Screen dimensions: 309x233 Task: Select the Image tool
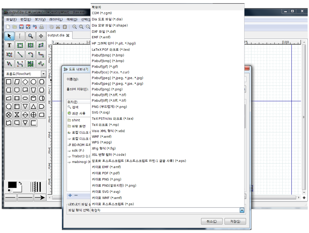point(30,64)
